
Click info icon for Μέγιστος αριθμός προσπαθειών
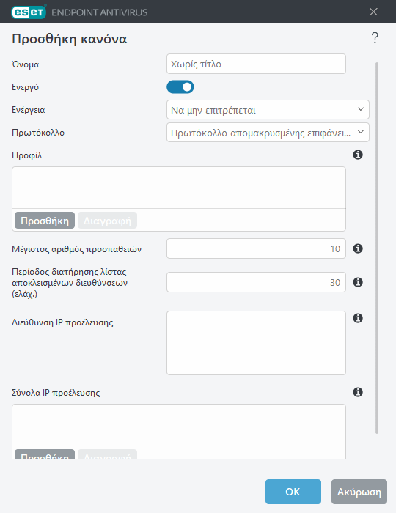click(358, 248)
